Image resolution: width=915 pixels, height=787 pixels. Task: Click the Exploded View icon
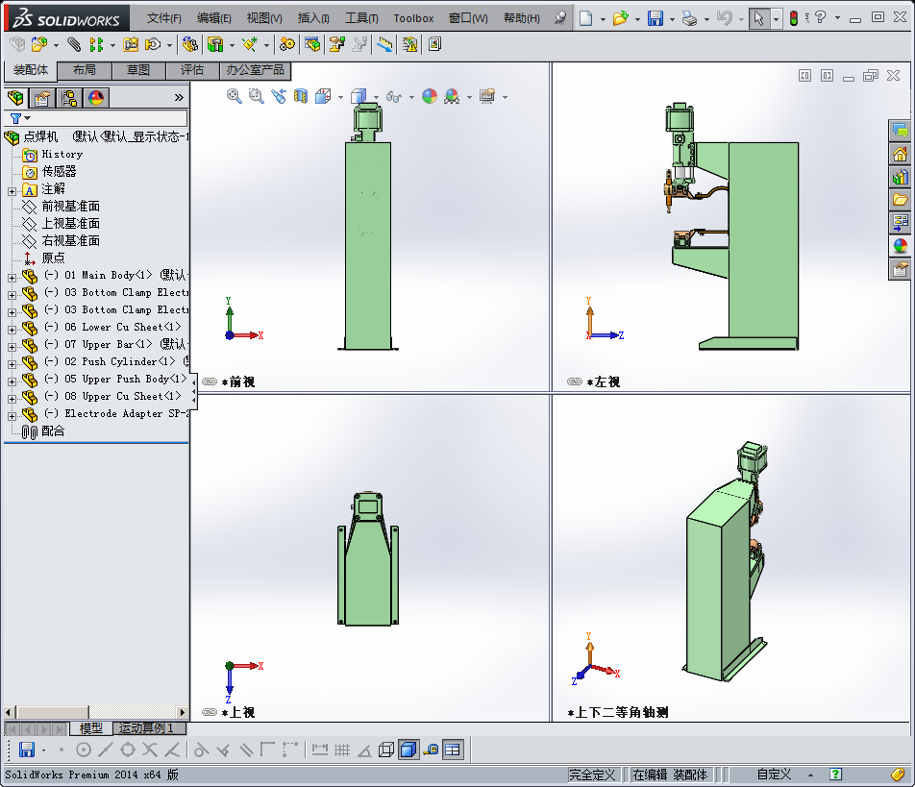[x=336, y=44]
